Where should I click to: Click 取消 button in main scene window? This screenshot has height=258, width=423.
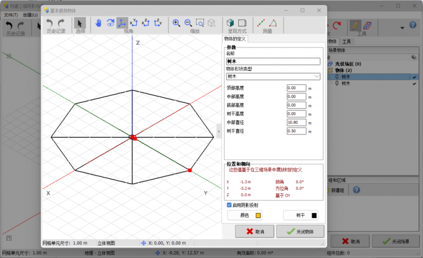[350, 241]
